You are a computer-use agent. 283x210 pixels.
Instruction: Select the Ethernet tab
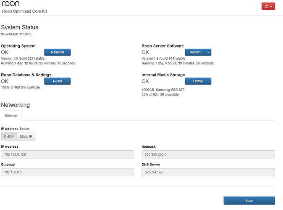pyautogui.click(x=11, y=116)
